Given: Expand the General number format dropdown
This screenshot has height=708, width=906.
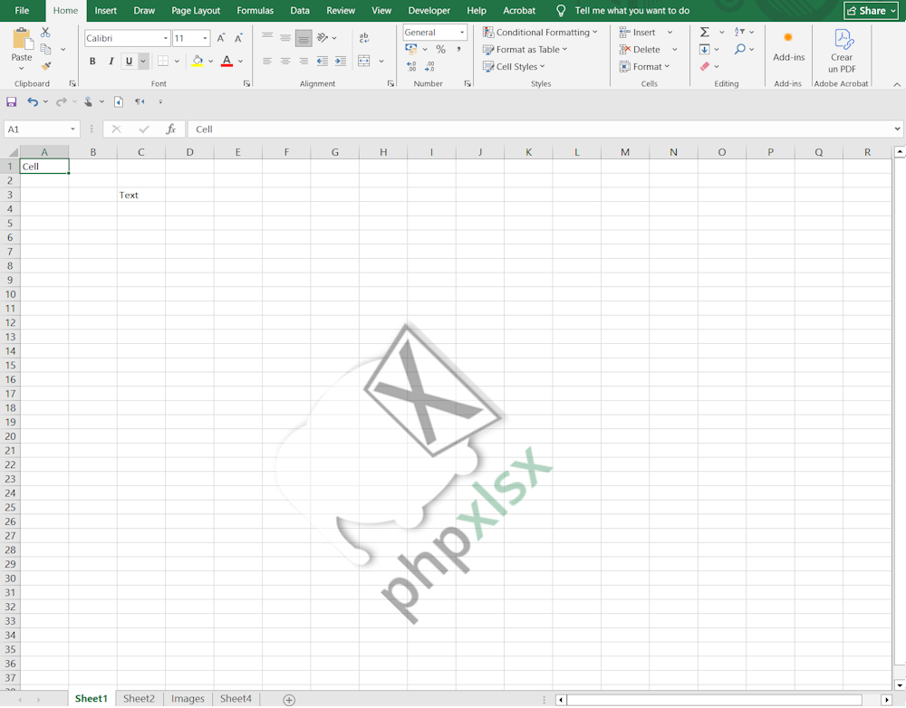Looking at the screenshot, I should pos(462,33).
